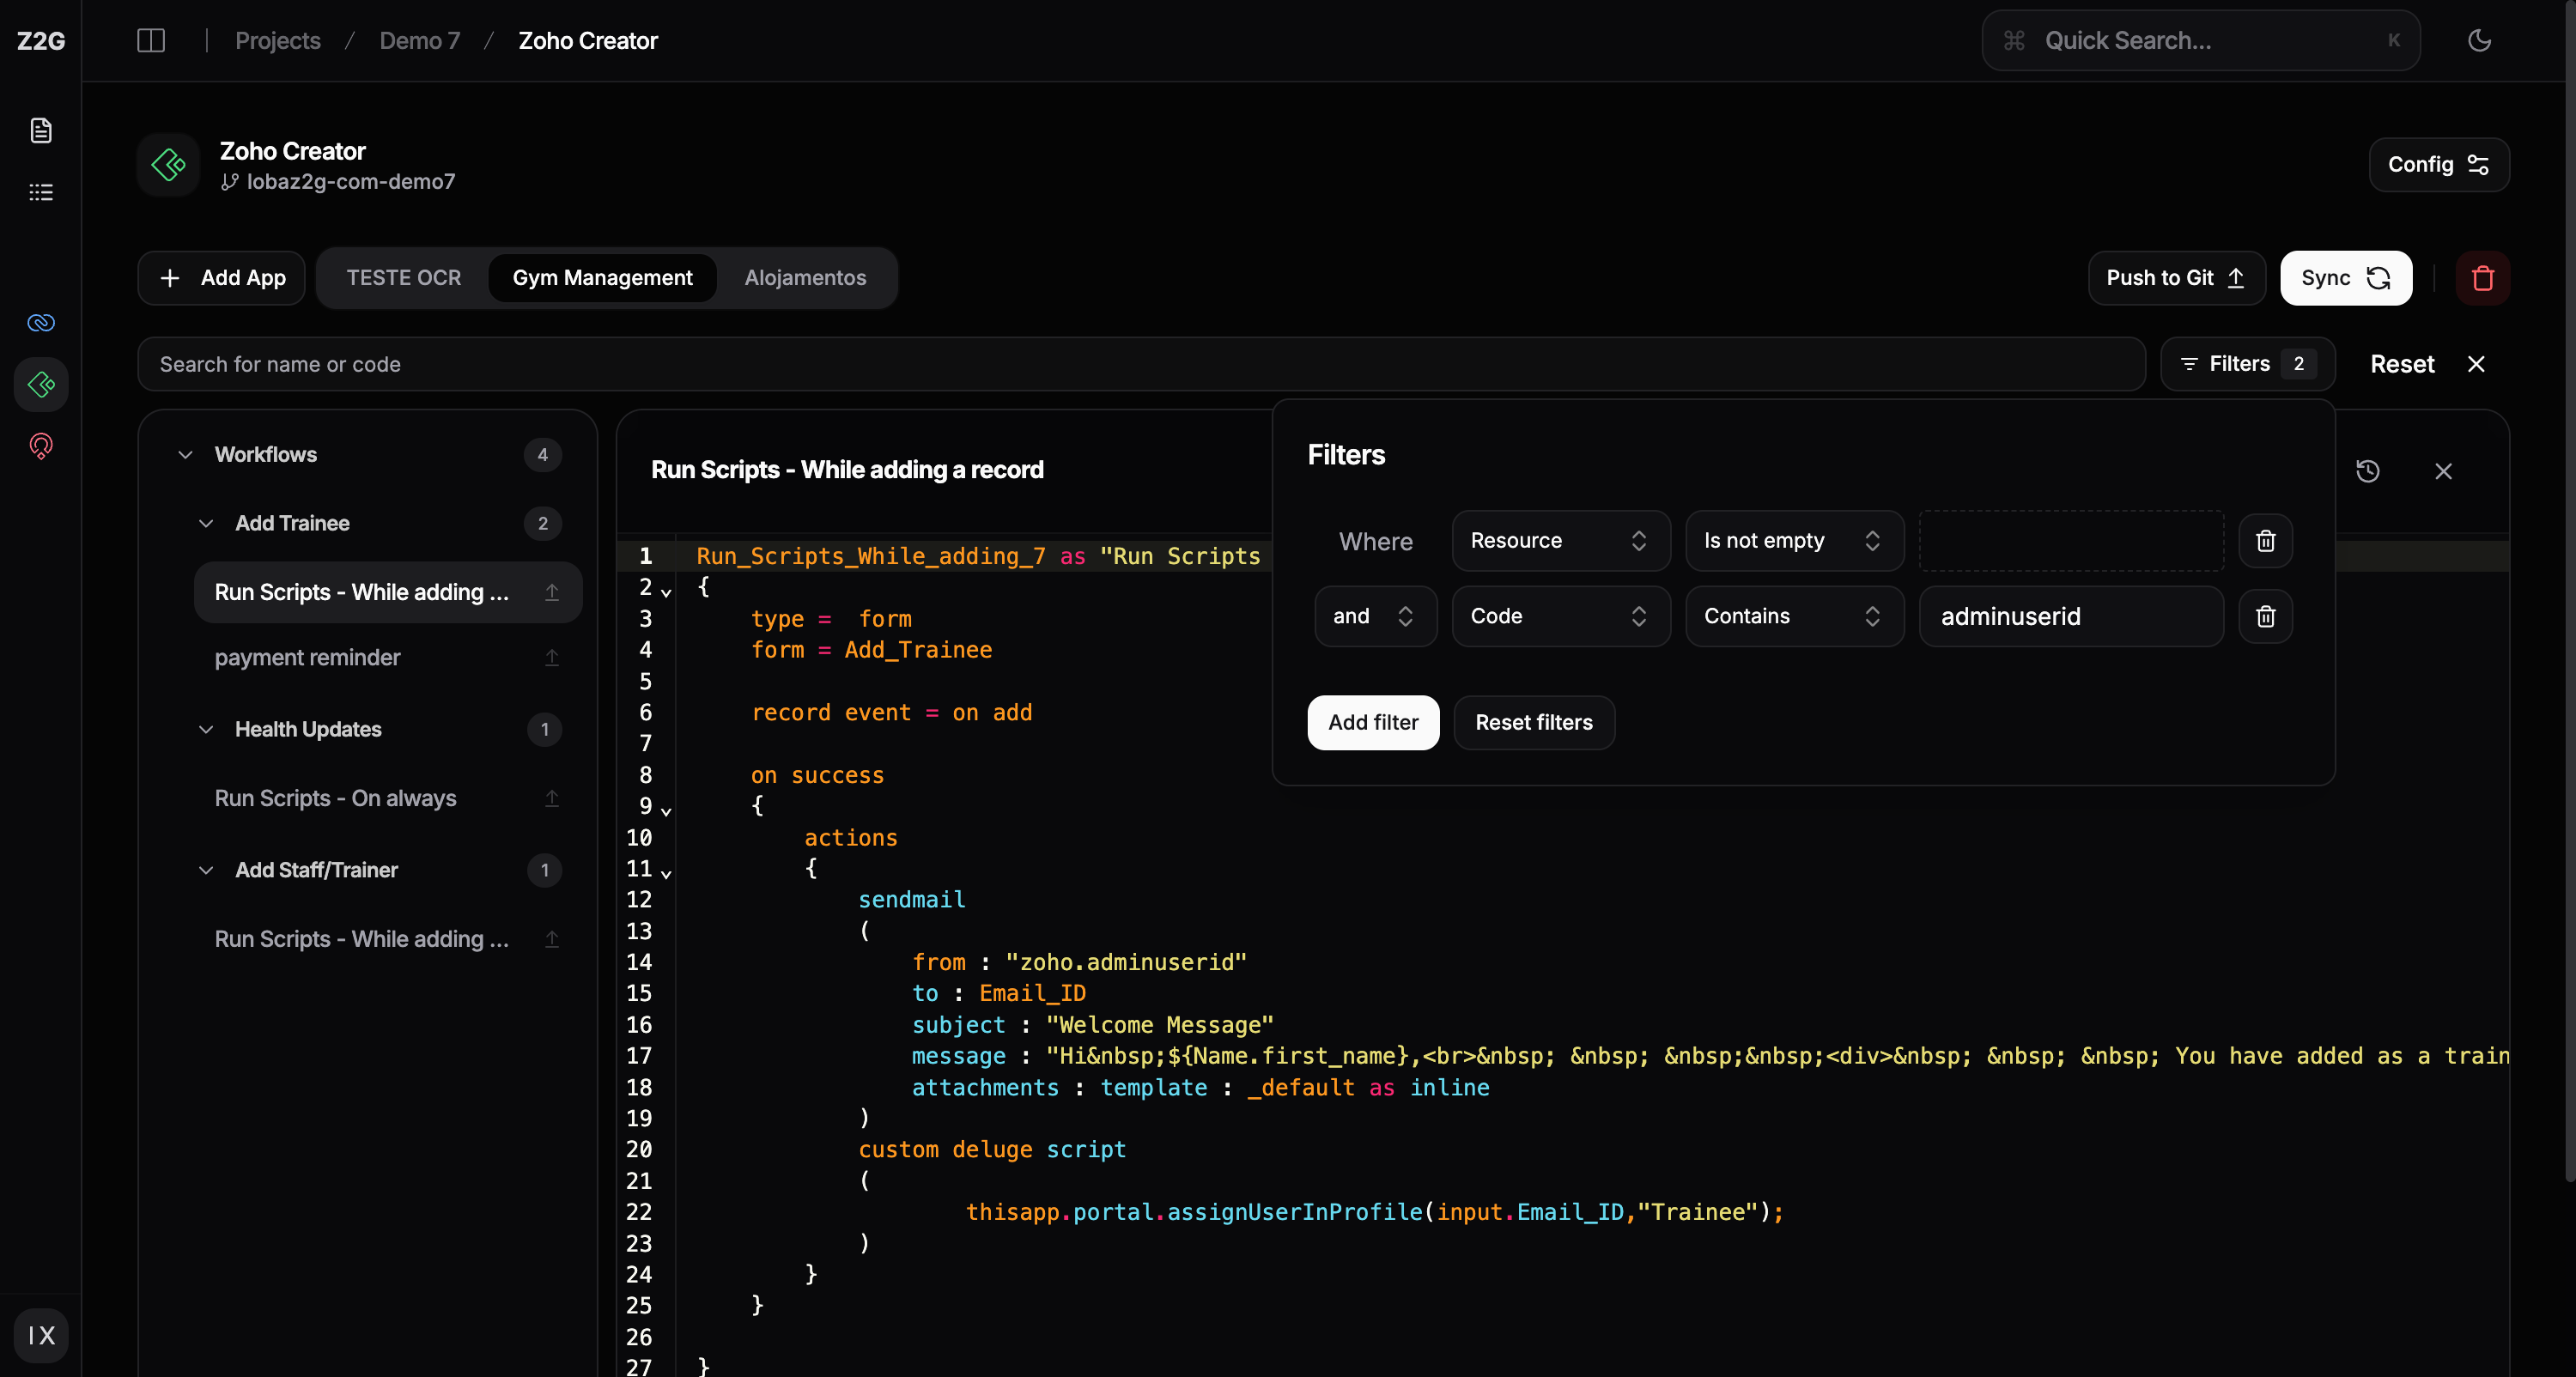The image size is (2576, 1377).
Task: Delete the Code filter row
Action: pyautogui.click(x=2265, y=616)
